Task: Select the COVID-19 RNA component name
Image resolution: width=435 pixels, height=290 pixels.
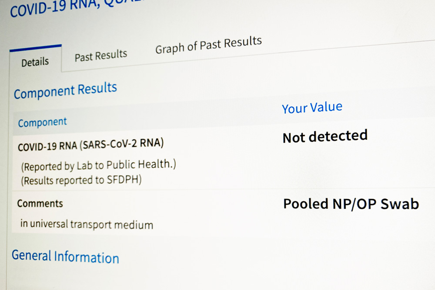Action: (47, 146)
